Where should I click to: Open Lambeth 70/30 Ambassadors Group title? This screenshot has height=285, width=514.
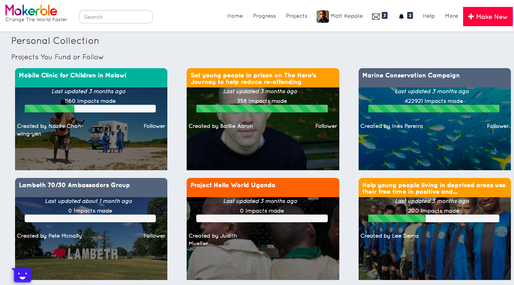click(x=74, y=185)
